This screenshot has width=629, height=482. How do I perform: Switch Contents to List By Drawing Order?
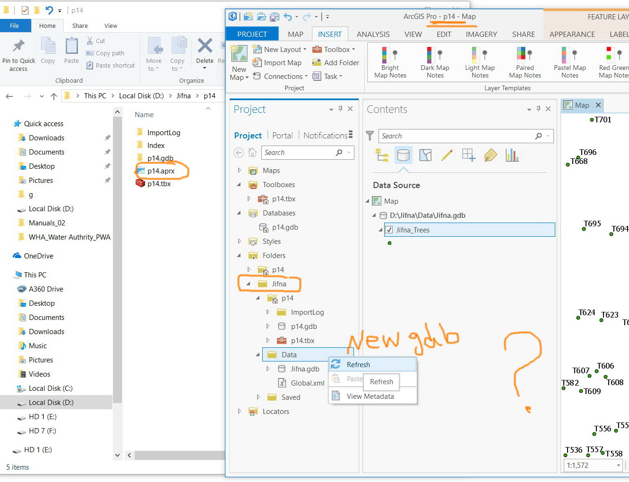[382, 155]
